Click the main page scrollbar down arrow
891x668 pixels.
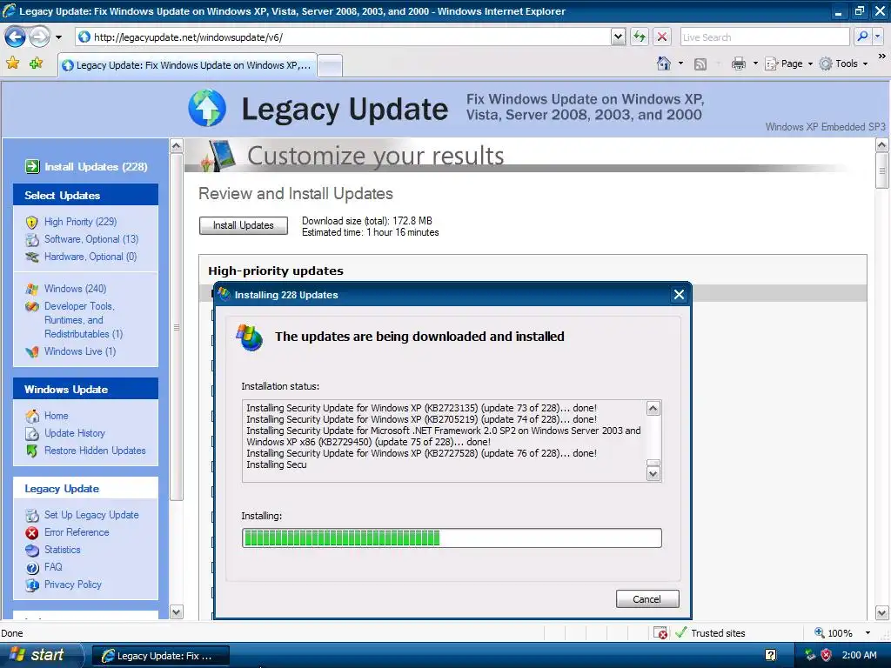(882, 612)
